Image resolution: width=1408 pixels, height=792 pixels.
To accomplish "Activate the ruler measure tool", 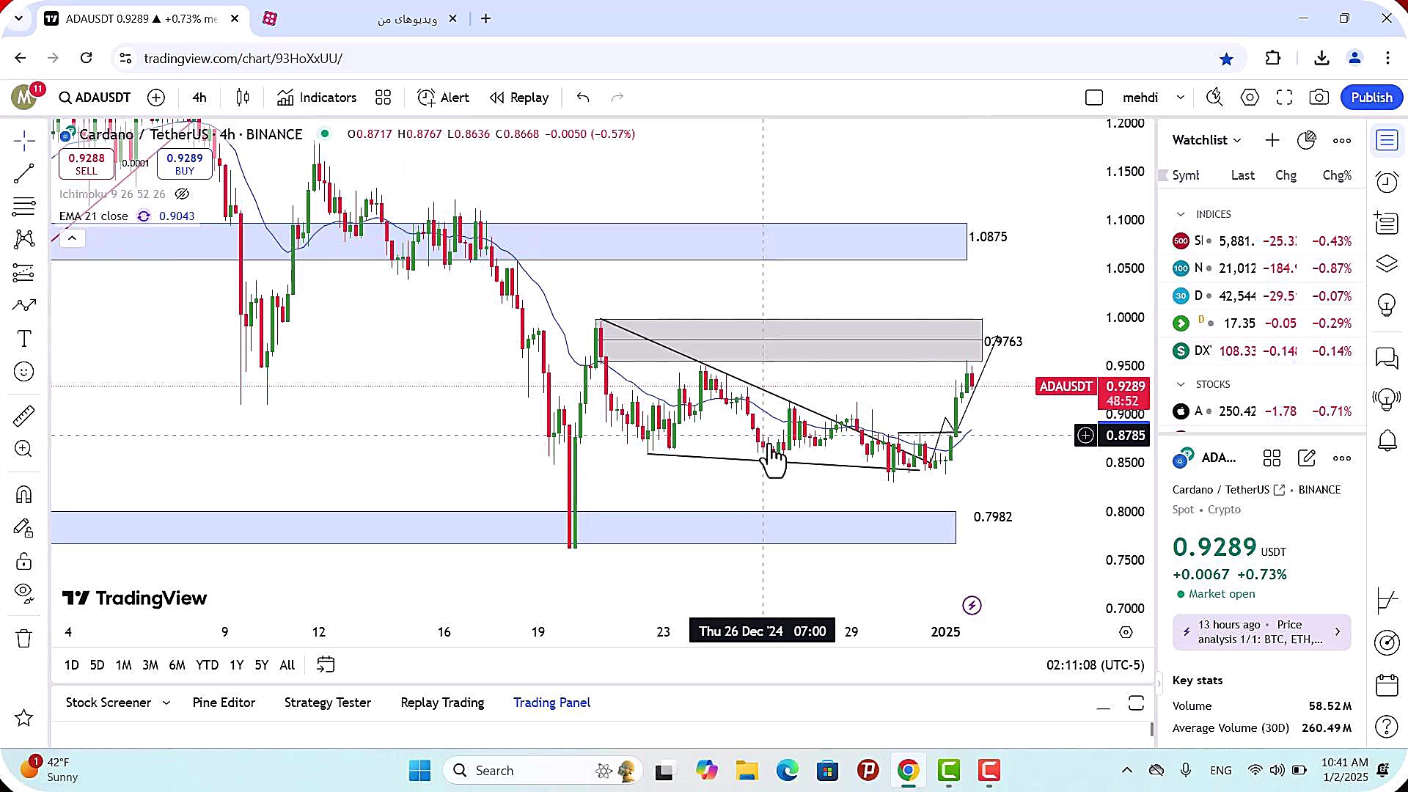I will (x=23, y=416).
